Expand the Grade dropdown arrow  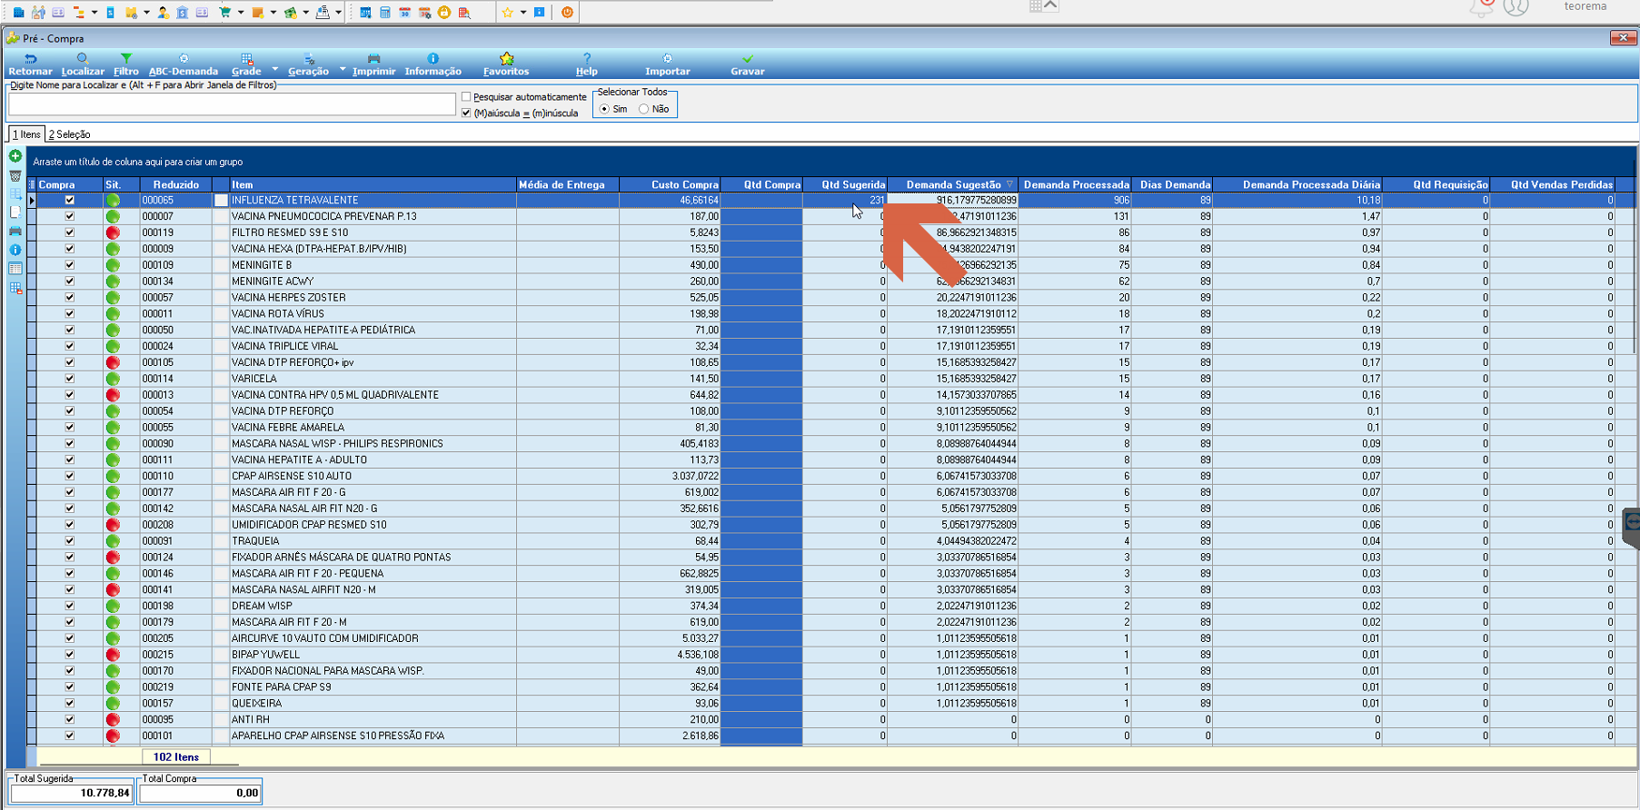click(274, 68)
